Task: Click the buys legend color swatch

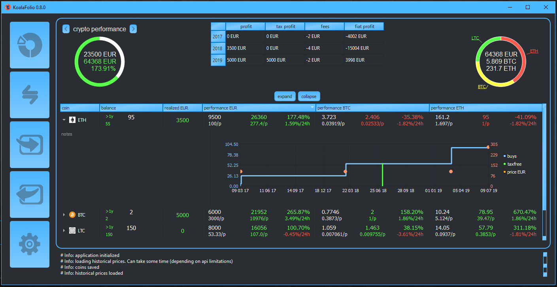Action: tap(504, 156)
